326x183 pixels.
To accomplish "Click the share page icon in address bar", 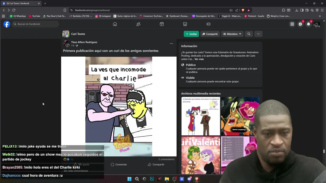I will click(237, 10).
